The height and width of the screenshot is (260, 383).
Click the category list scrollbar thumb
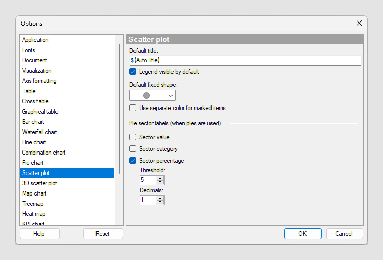click(119, 109)
